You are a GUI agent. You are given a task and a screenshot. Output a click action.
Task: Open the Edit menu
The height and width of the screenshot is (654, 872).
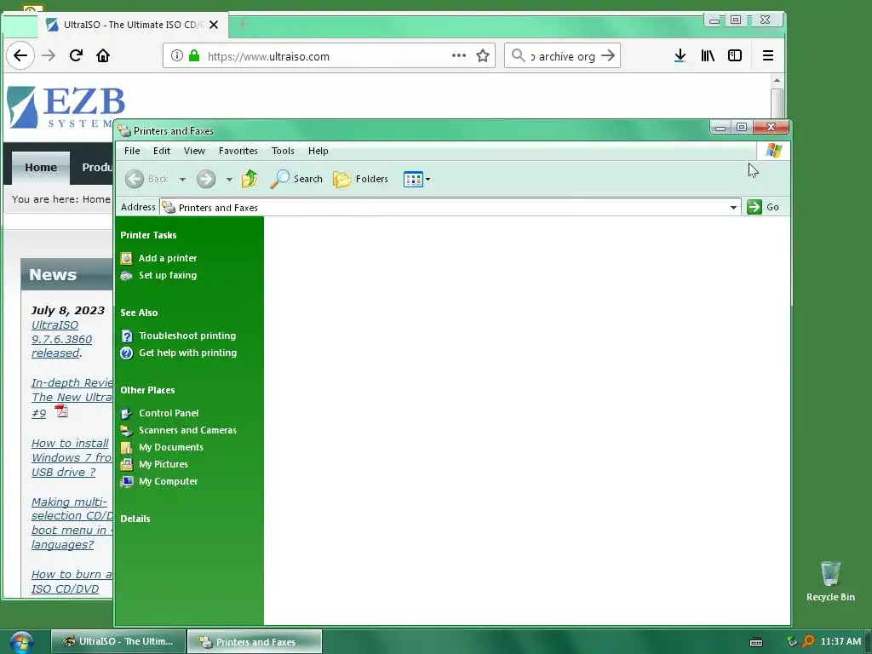pyautogui.click(x=162, y=151)
